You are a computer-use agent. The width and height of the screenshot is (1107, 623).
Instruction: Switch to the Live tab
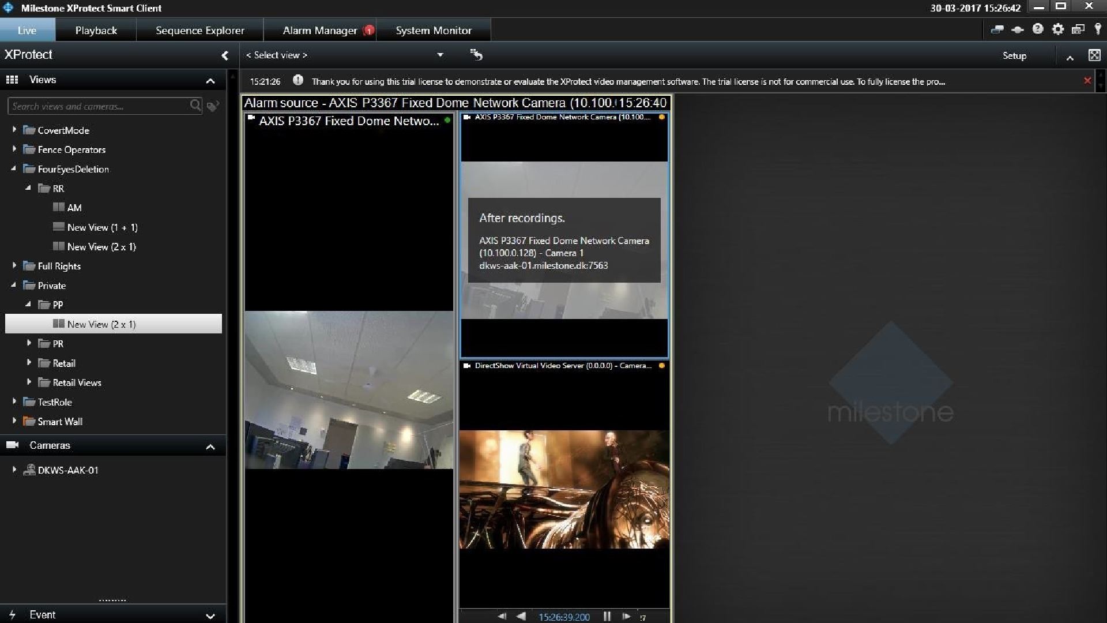point(27,30)
